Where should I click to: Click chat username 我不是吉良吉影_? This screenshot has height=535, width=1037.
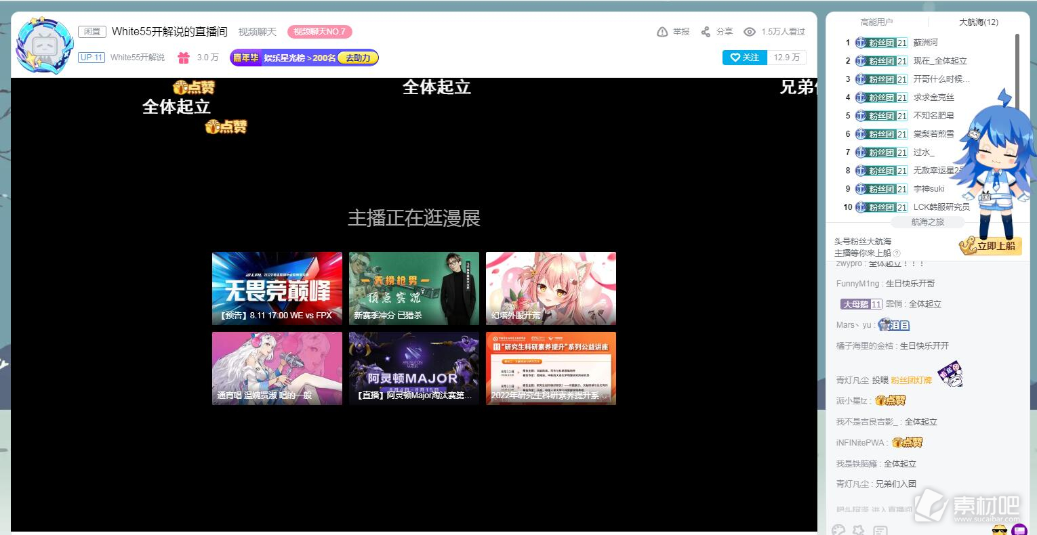pos(867,422)
